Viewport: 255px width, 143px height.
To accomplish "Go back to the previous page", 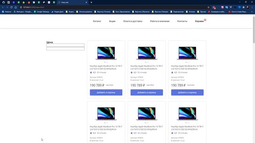I will pyautogui.click(x=3, y=7).
